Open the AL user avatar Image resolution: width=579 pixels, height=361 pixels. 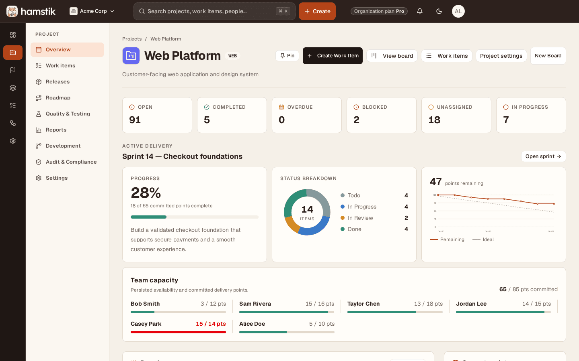click(458, 11)
